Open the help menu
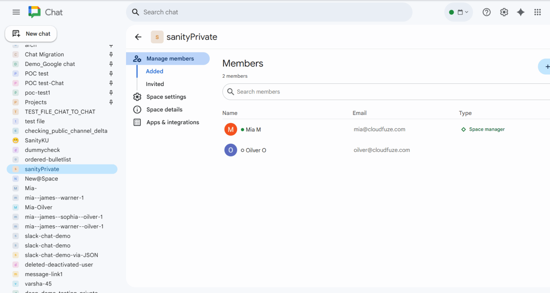Image resolution: width=550 pixels, height=293 pixels. pos(486,12)
